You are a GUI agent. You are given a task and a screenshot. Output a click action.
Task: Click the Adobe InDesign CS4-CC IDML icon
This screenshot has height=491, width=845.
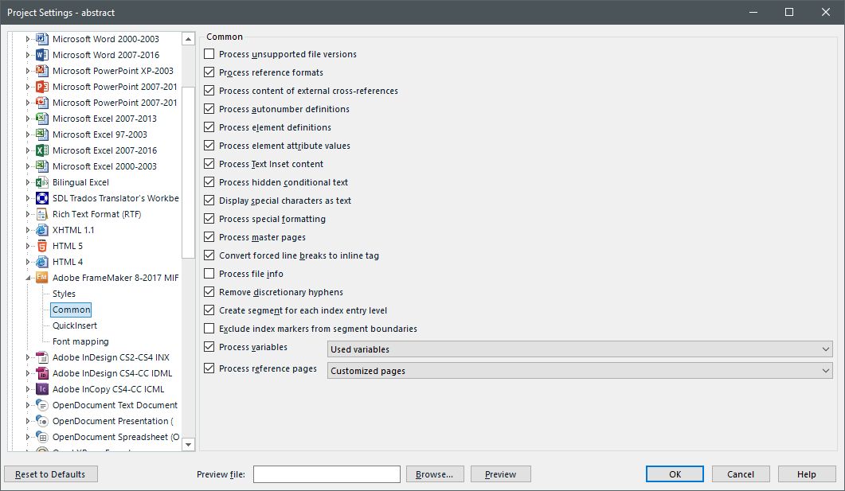(42, 373)
